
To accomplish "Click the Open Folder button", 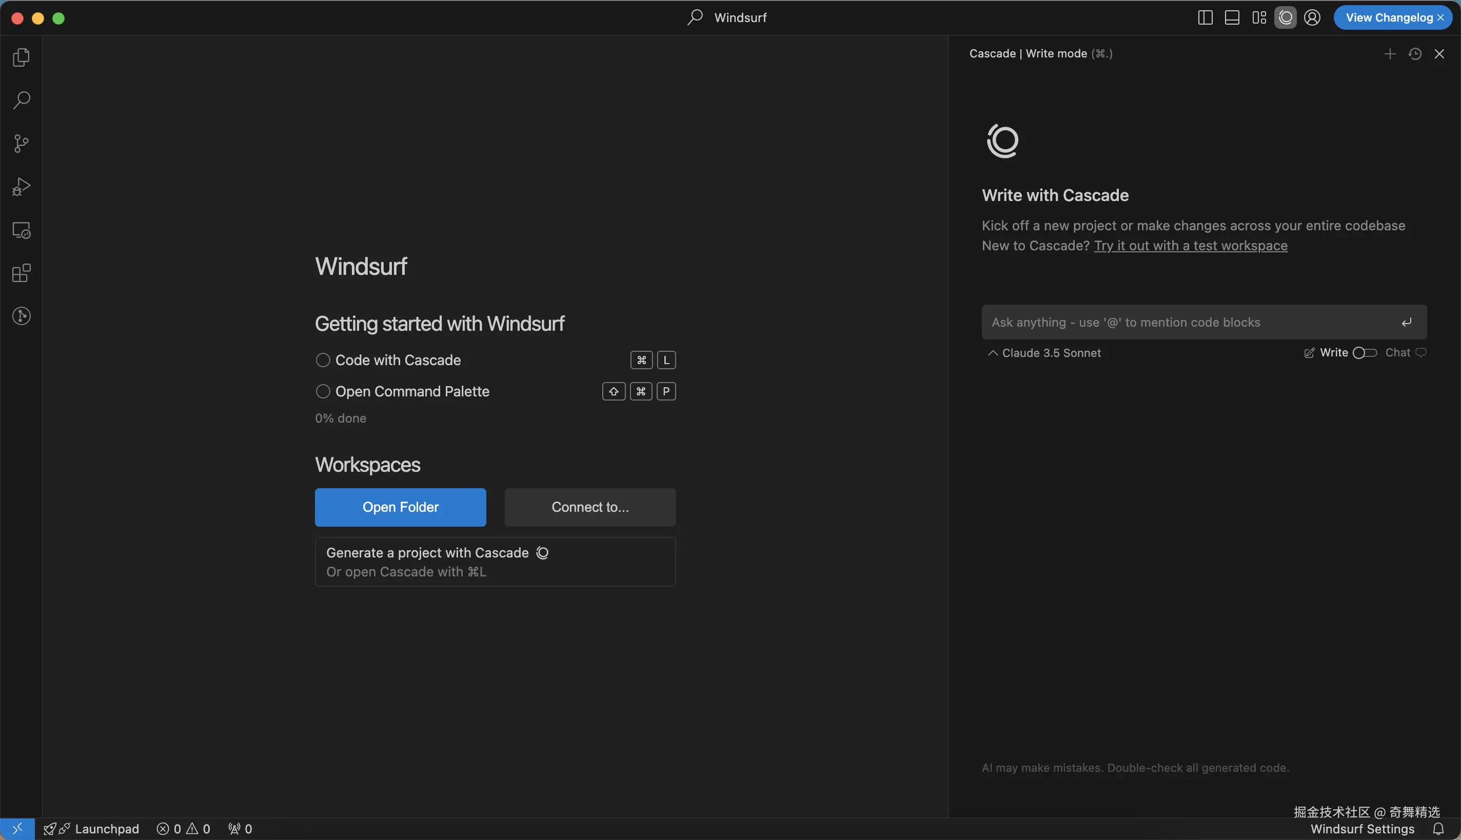I will tap(400, 507).
